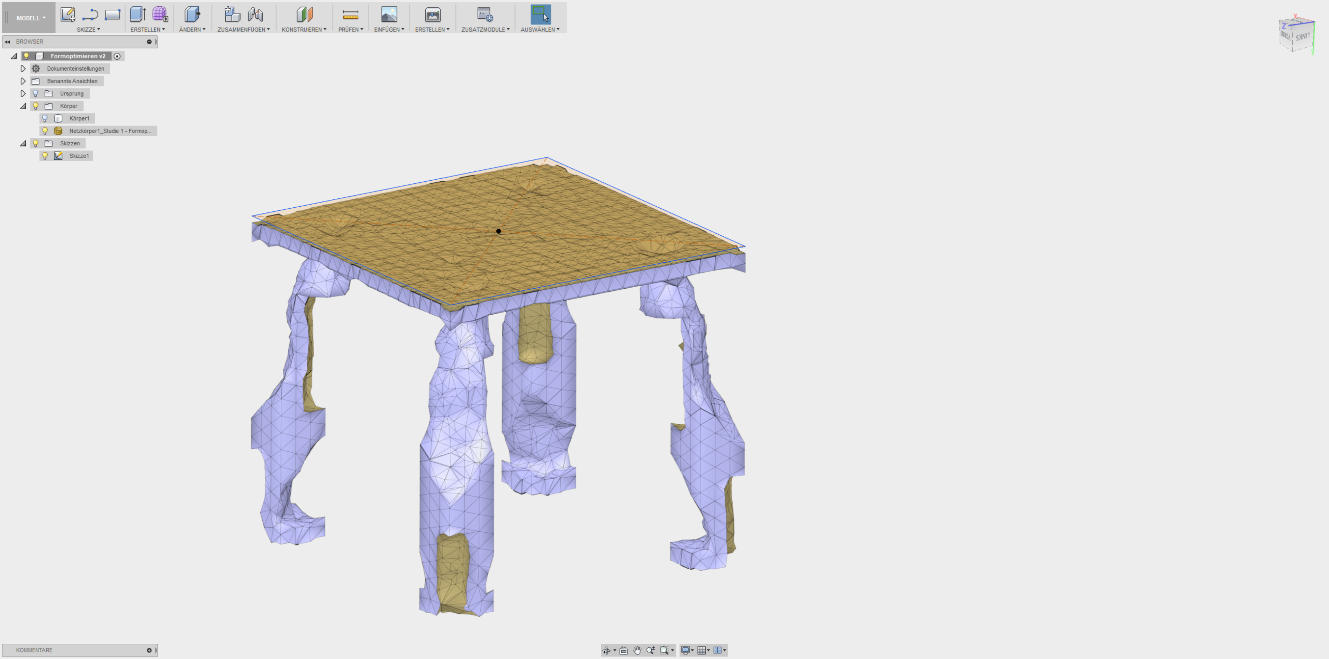The height and width of the screenshot is (659, 1329).
Task: Click the Viewports layout icon
Action: [717, 650]
